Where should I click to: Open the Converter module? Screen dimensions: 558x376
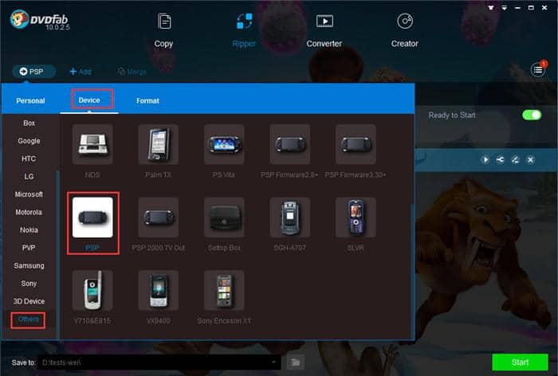[324, 30]
